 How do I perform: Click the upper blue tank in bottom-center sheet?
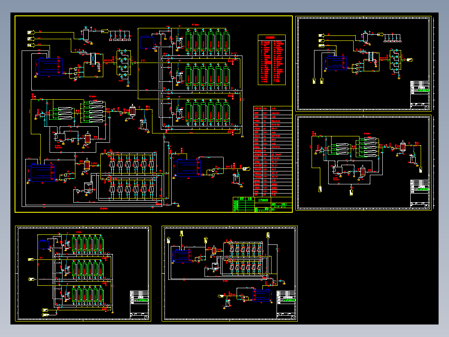(182, 256)
